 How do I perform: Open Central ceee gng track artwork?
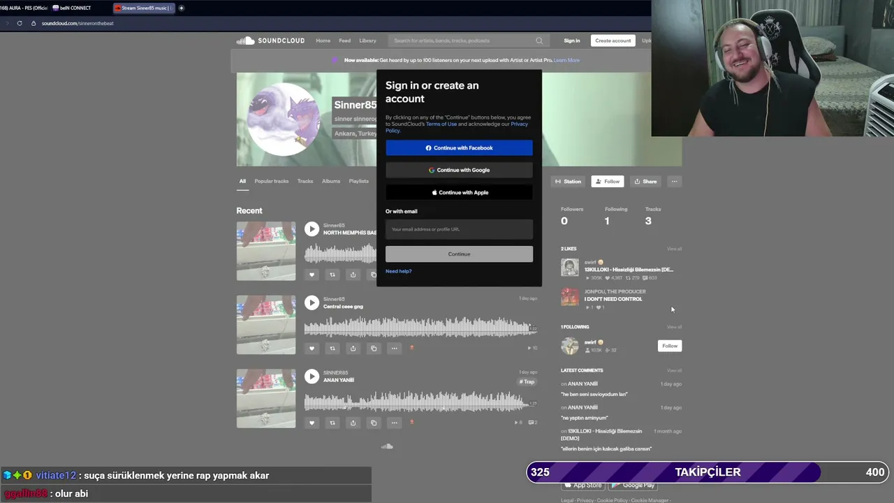point(266,325)
